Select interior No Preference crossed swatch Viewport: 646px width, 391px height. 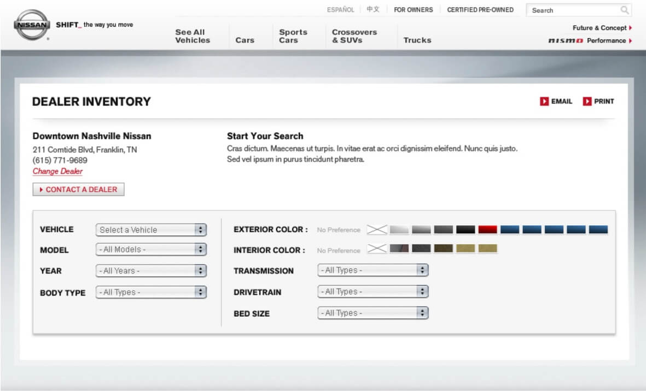[377, 248]
